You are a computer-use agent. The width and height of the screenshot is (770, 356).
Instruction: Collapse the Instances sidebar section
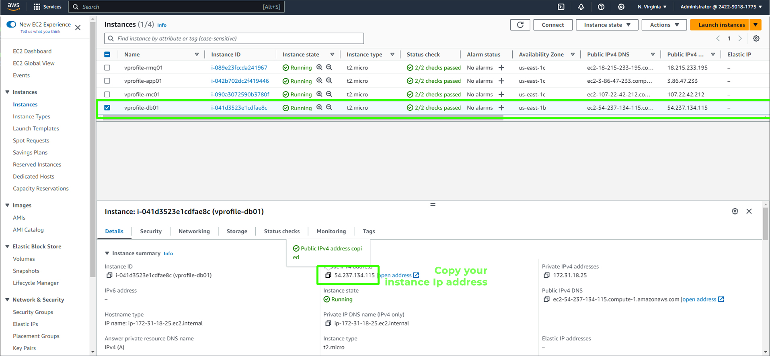click(7, 92)
